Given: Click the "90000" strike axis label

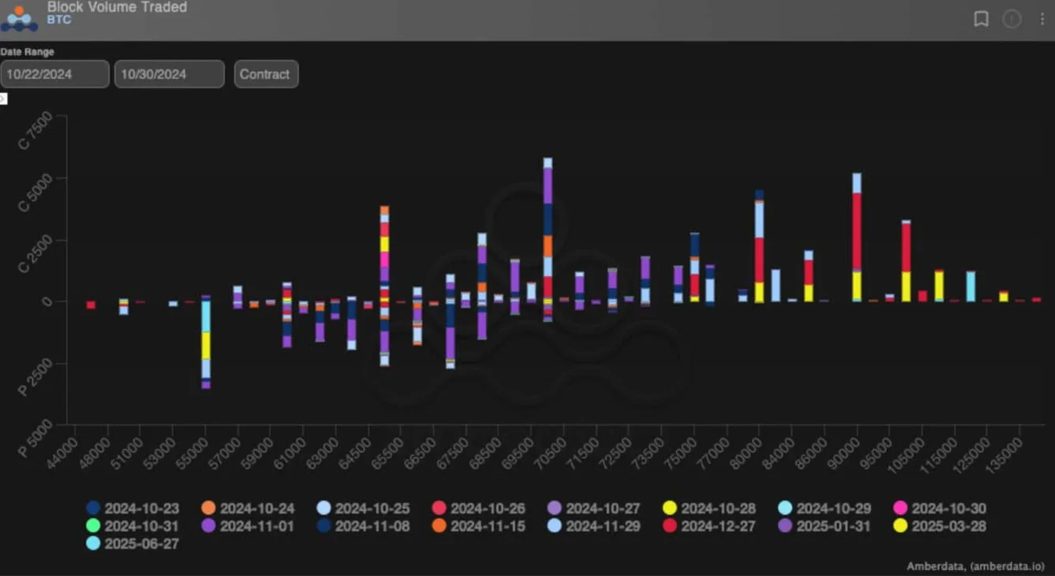Looking at the screenshot, I should tap(844, 454).
